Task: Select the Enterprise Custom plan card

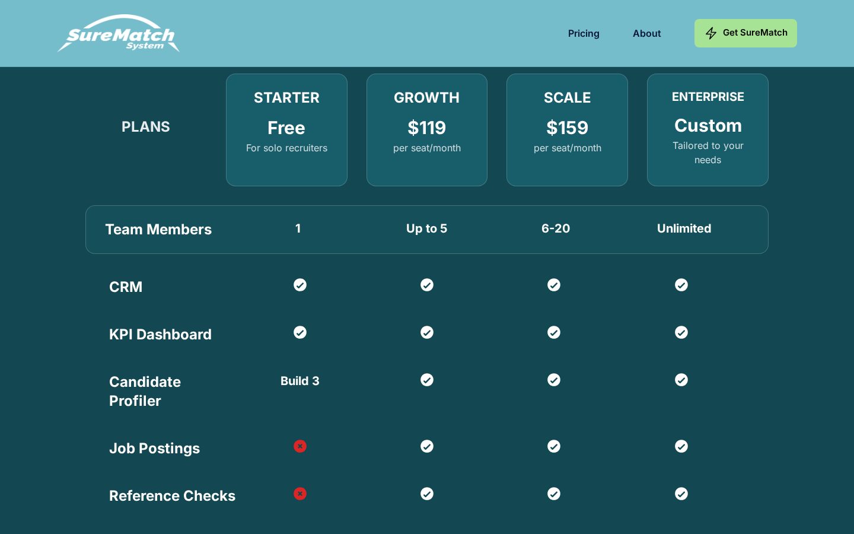Action: click(708, 130)
